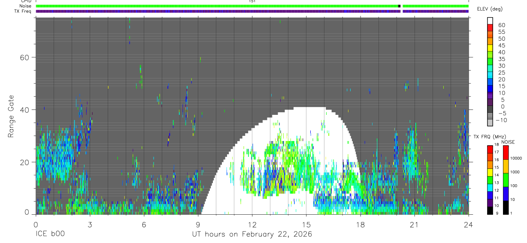Click the 'Range Gate' axis label
The image size is (527, 243).
[11, 116]
